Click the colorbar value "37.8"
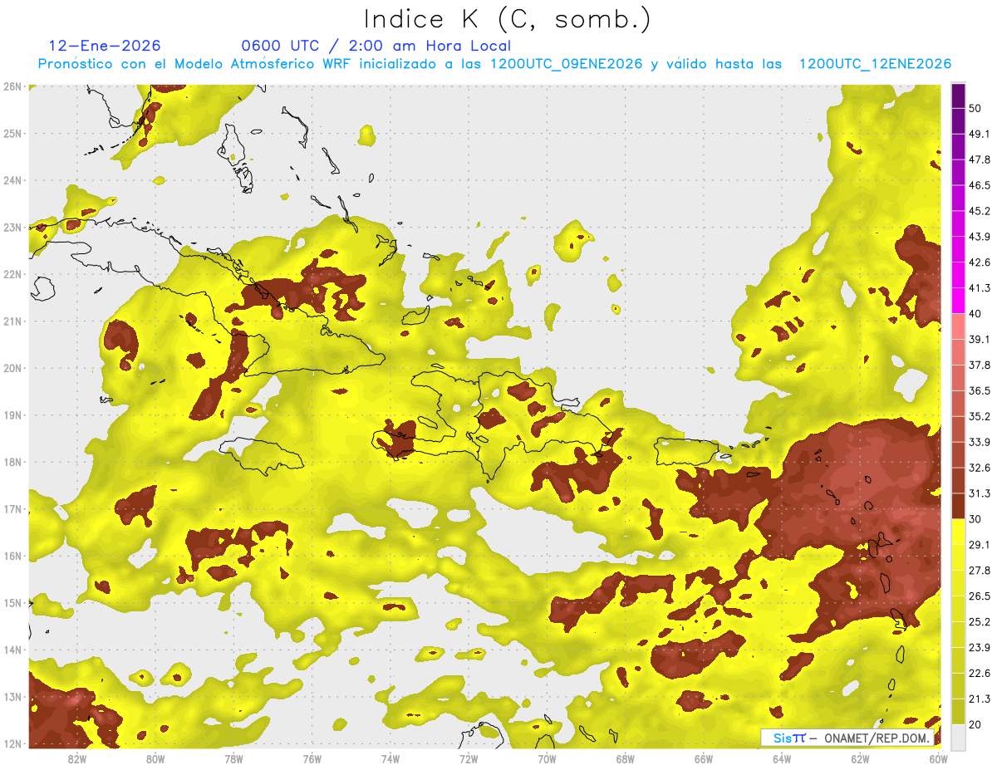Image resolution: width=997 pixels, height=770 pixels. tap(980, 365)
